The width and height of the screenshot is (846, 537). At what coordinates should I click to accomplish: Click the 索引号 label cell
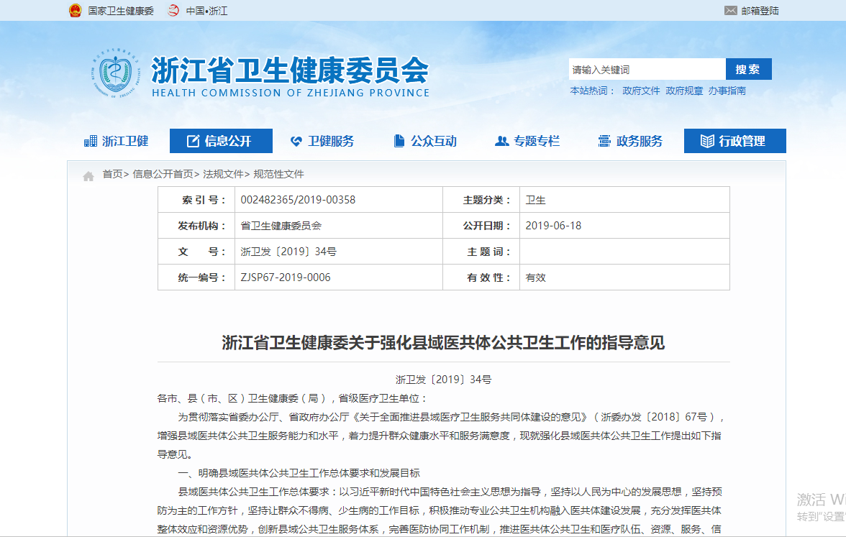click(196, 200)
